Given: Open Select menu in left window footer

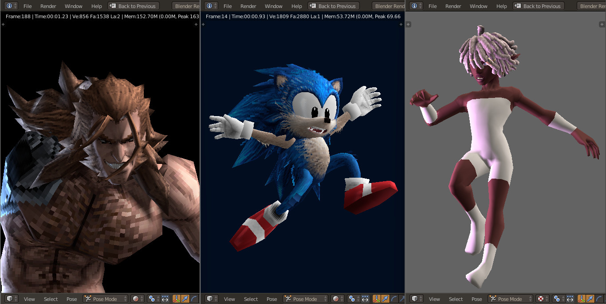Looking at the screenshot, I should [51, 299].
